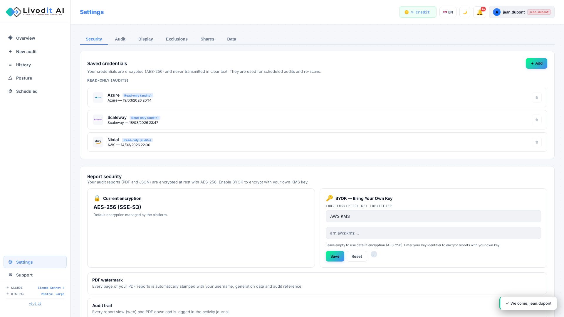Viewport: 564px width, 317px height.
Task: Click the Reset button
Action: tap(357, 256)
